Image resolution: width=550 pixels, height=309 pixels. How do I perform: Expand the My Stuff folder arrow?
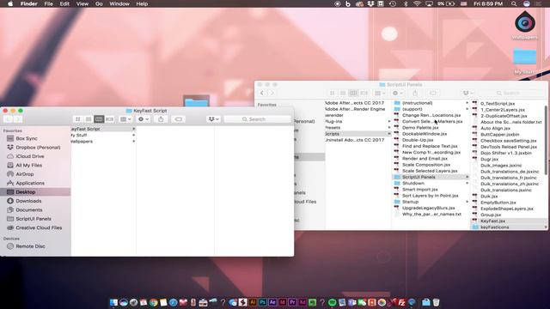134,135
